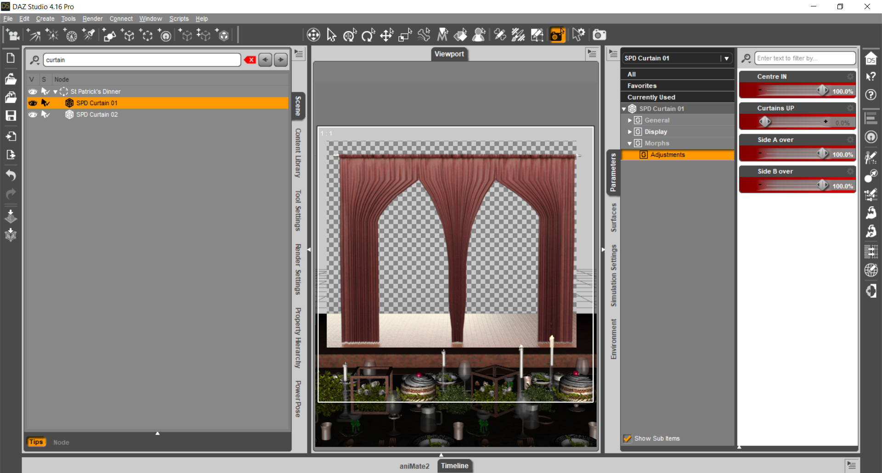Click the Render camera icon
The width and height of the screenshot is (882, 473).
(599, 35)
